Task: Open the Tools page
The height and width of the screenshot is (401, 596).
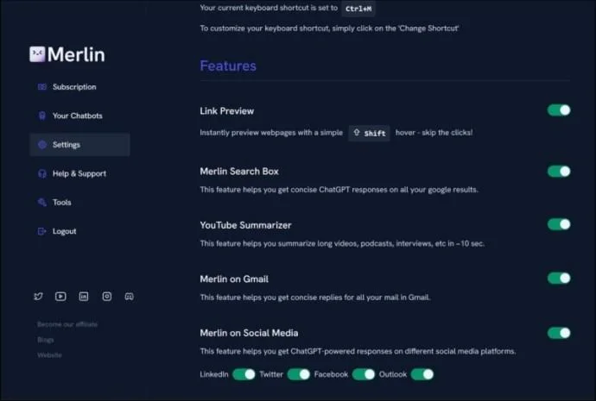Action: coord(79,202)
